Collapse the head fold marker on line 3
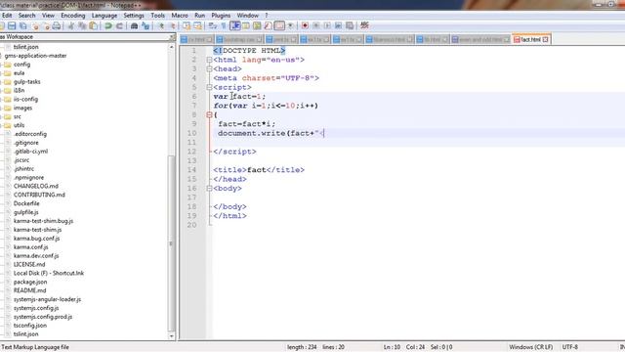 pos(209,69)
